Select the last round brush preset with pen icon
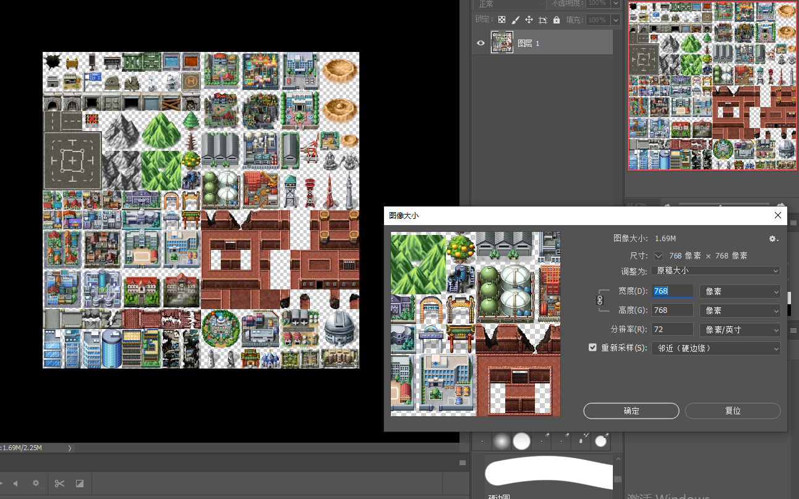The image size is (799, 499). click(x=601, y=440)
